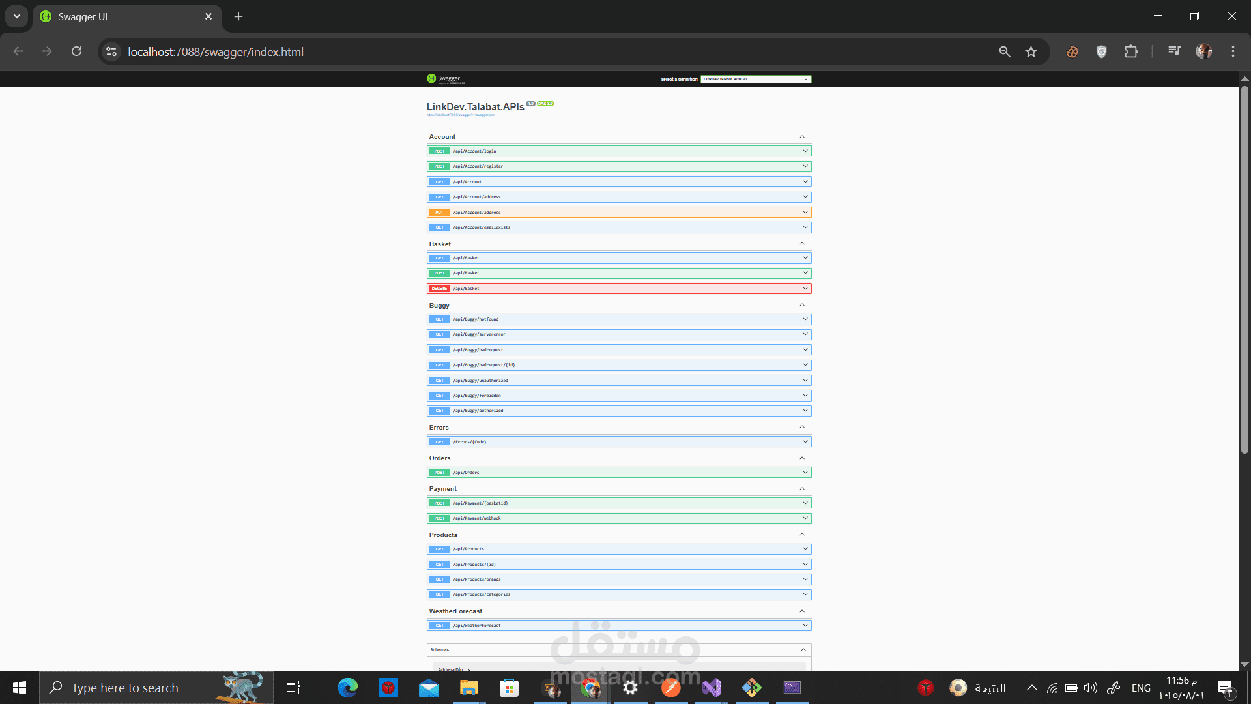Show hidden system tray icons
Viewport: 1251px width, 704px height.
[1032, 688]
